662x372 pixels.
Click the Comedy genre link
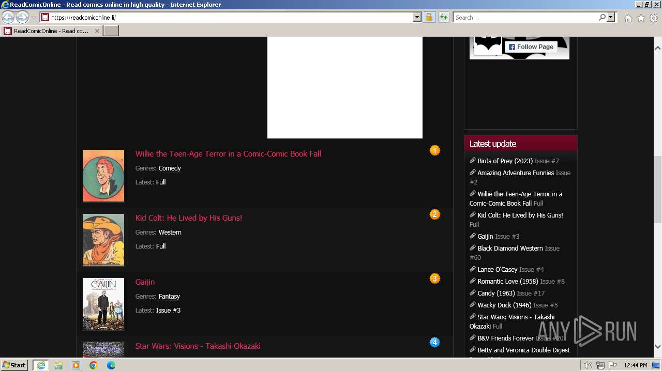pyautogui.click(x=170, y=168)
